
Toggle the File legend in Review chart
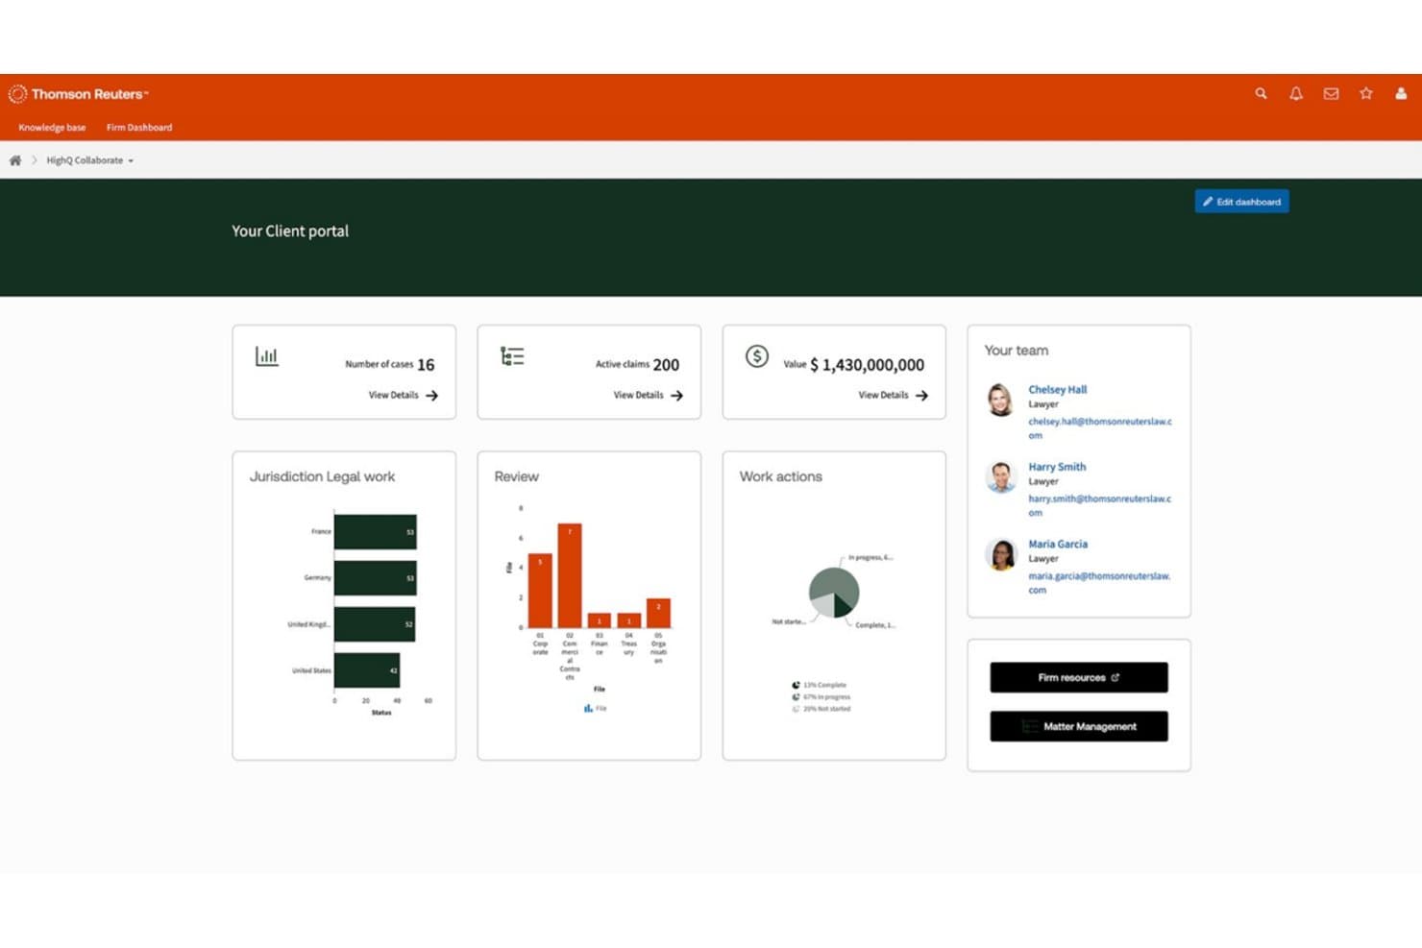[x=596, y=709]
